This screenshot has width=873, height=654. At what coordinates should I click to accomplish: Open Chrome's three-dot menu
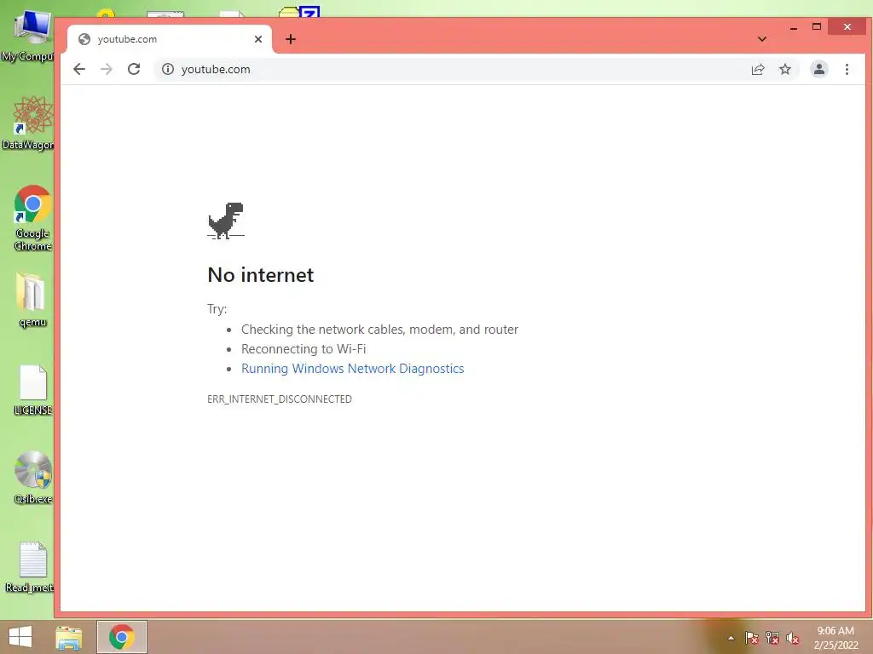847,69
